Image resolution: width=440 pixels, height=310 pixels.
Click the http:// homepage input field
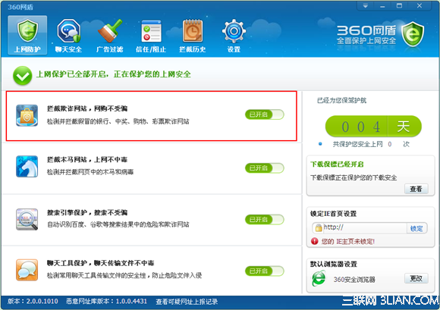360,228
